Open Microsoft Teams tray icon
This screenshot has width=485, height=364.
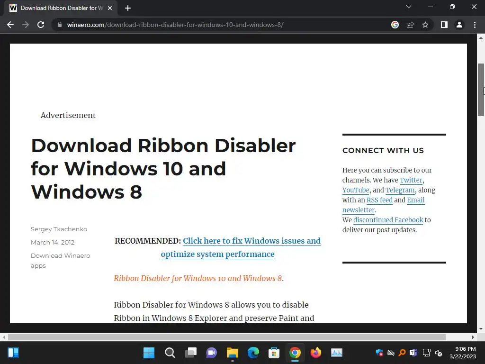pyautogui.click(x=413, y=353)
